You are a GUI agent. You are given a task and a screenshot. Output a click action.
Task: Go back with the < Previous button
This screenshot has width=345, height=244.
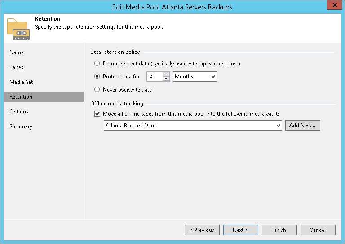pyautogui.click(x=202, y=230)
